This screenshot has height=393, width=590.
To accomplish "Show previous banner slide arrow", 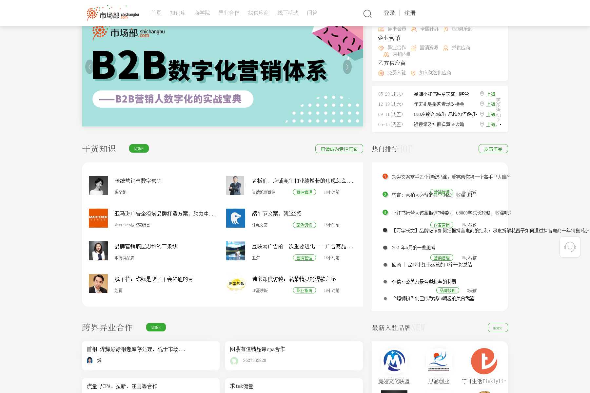I will point(89,67).
